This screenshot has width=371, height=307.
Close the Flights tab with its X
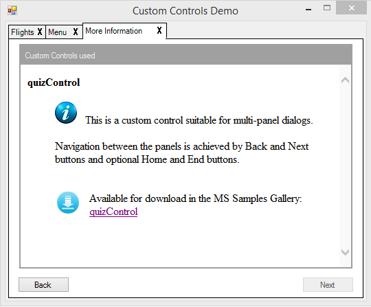(40, 32)
